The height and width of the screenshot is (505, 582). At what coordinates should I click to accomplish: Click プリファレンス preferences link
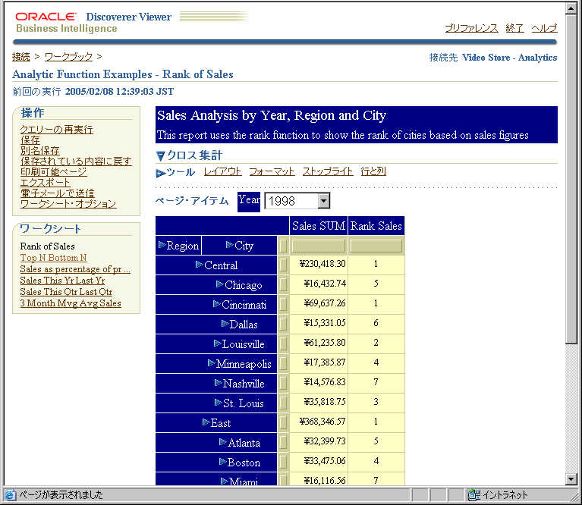pos(471,28)
